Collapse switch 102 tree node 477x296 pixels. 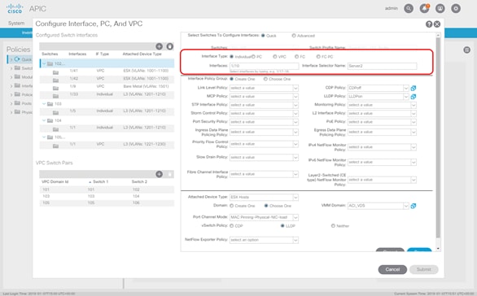coord(44,63)
